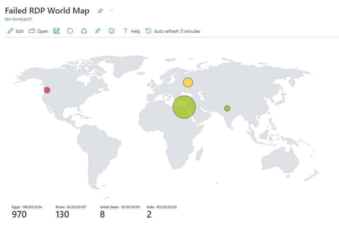Click the red United States map bubble
This screenshot has height=231, width=339.
pyautogui.click(x=47, y=90)
